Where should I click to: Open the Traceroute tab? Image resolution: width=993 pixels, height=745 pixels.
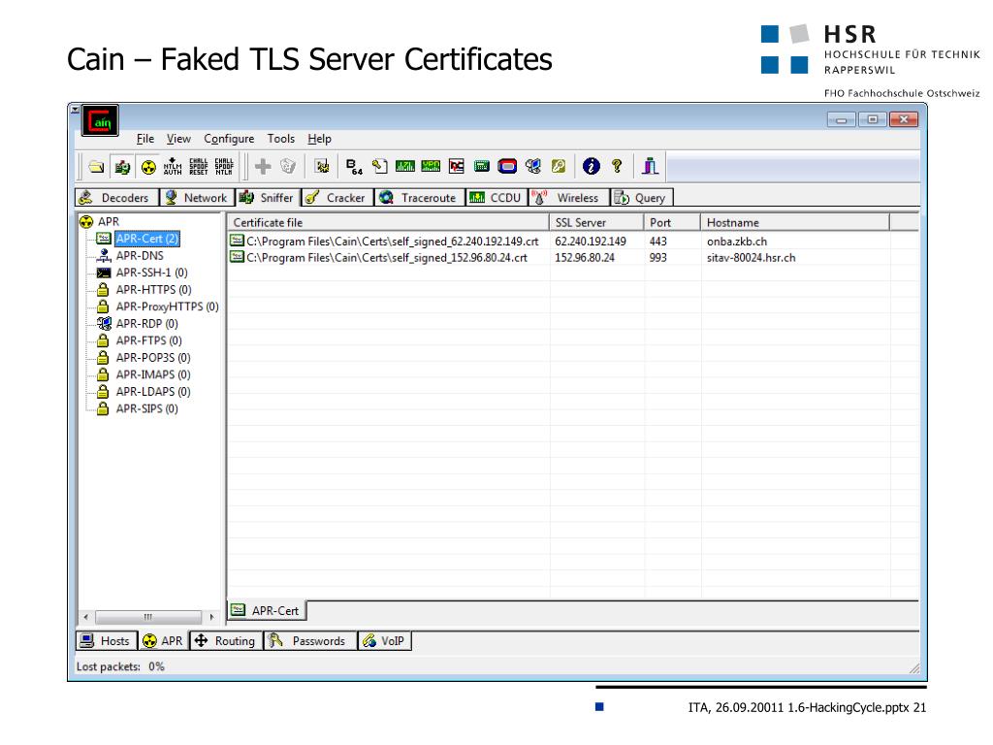pyautogui.click(x=419, y=198)
